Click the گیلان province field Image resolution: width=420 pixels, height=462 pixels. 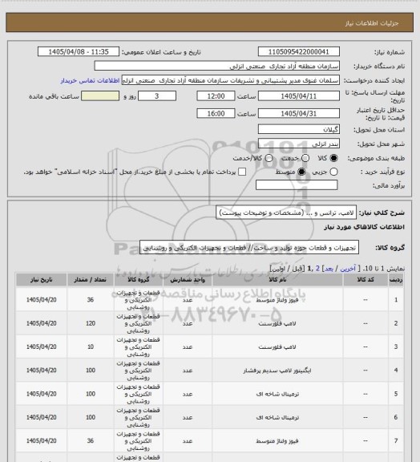point(299,129)
